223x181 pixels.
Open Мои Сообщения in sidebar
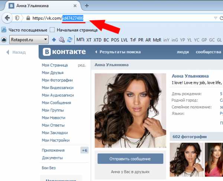coord(56,103)
